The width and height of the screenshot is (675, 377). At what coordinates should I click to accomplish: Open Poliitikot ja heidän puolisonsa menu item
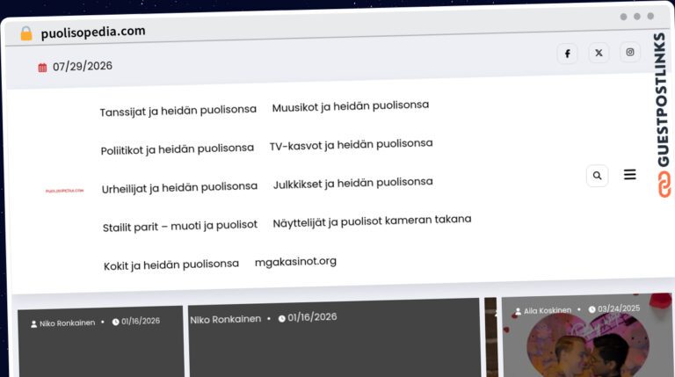coord(178,149)
